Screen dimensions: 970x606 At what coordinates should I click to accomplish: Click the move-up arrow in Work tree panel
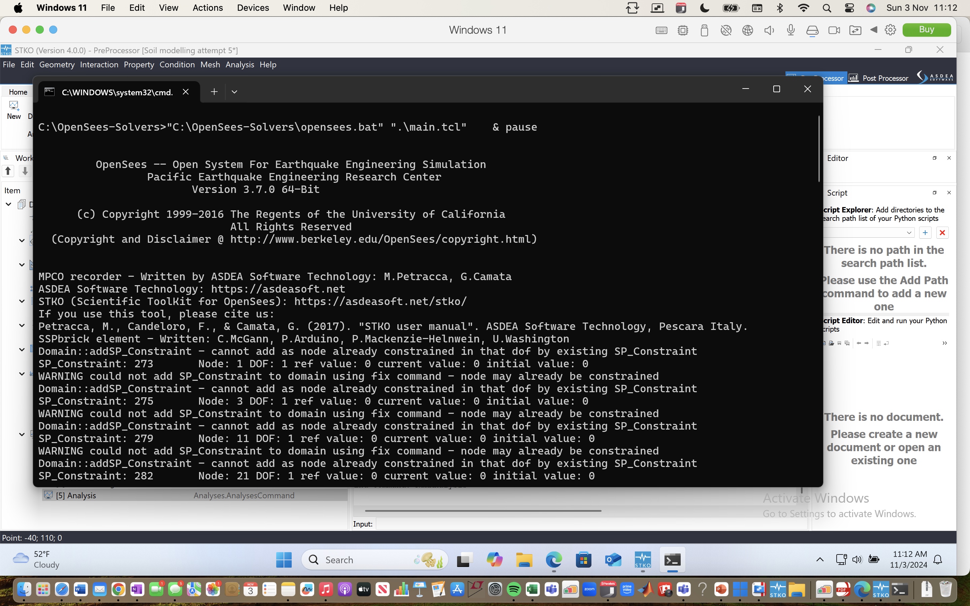8,171
